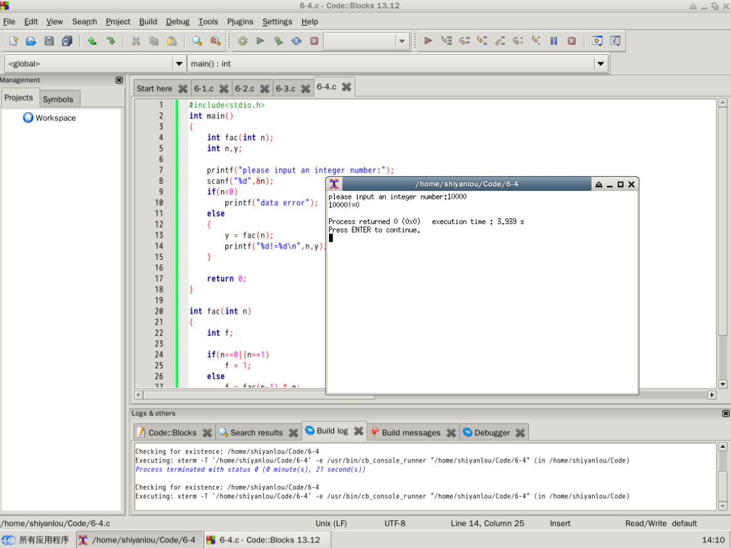Image resolution: width=731 pixels, height=548 pixels.
Task: Click the Build gear icon
Action: pos(242,41)
